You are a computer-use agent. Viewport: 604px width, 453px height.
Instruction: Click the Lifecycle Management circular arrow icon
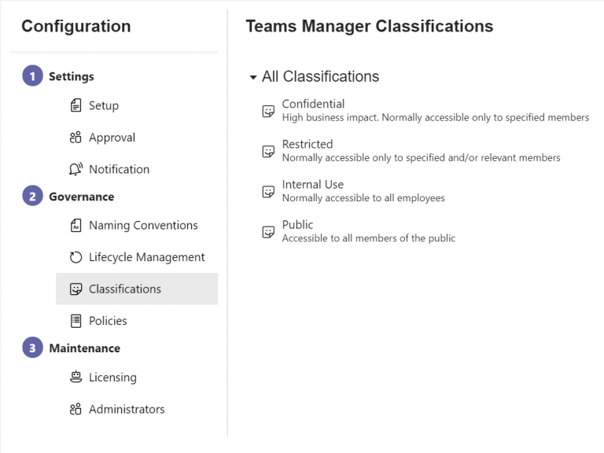point(76,257)
